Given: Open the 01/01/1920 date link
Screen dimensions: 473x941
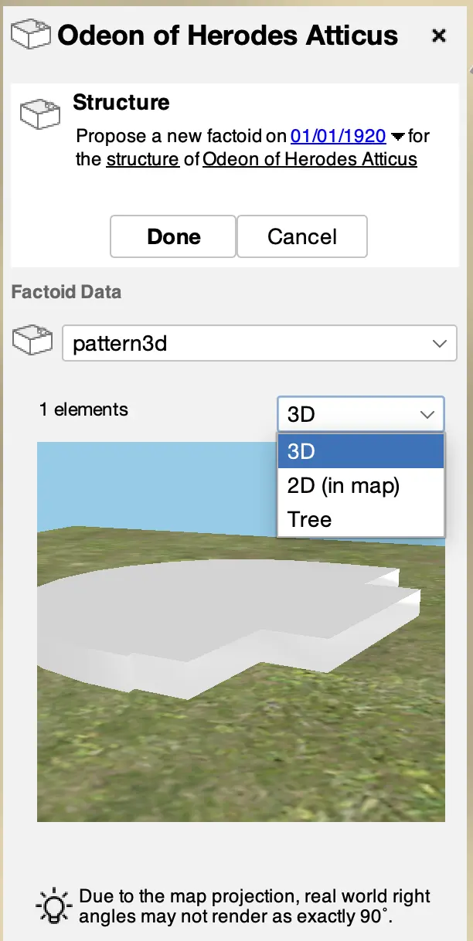Looking at the screenshot, I should [x=338, y=137].
